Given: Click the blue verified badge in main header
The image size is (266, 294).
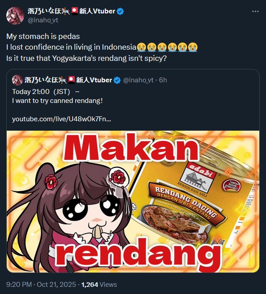Looking at the screenshot, I should (x=120, y=12).
